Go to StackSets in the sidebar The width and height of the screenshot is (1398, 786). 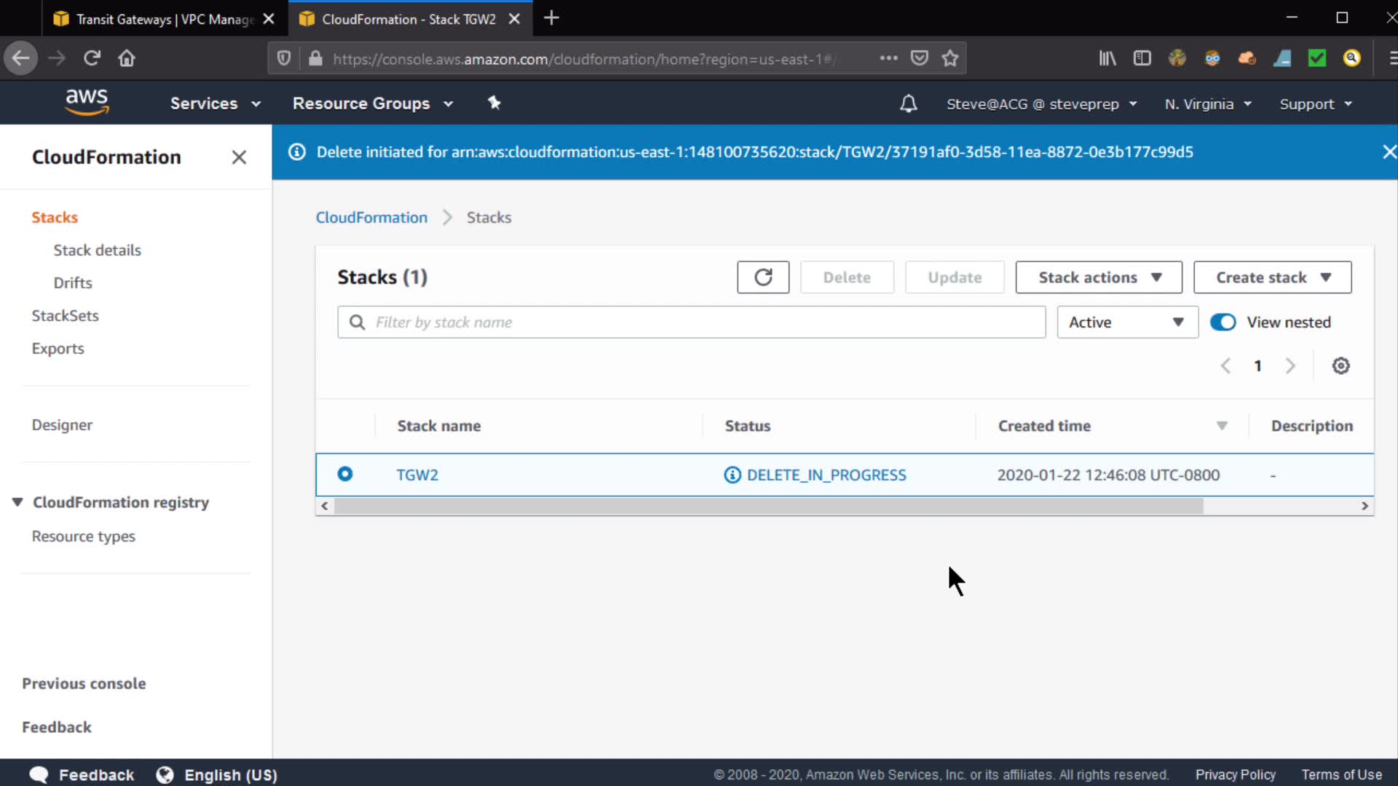point(65,316)
